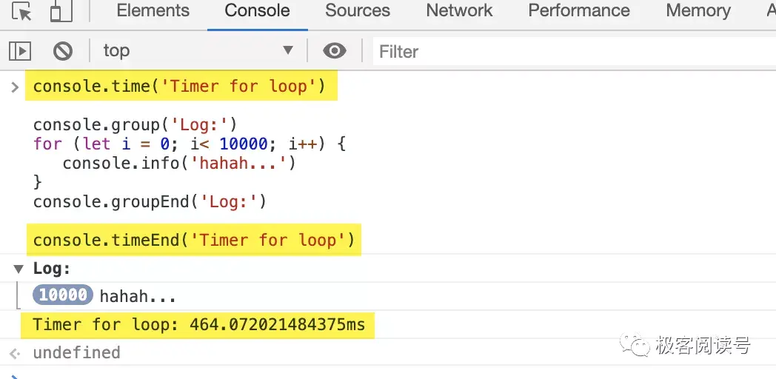Click the console.time('Timer for loop') line

(179, 87)
